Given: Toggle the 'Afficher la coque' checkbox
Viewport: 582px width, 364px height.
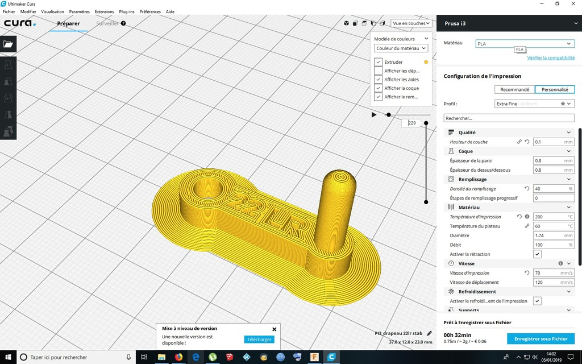Looking at the screenshot, I should point(378,88).
